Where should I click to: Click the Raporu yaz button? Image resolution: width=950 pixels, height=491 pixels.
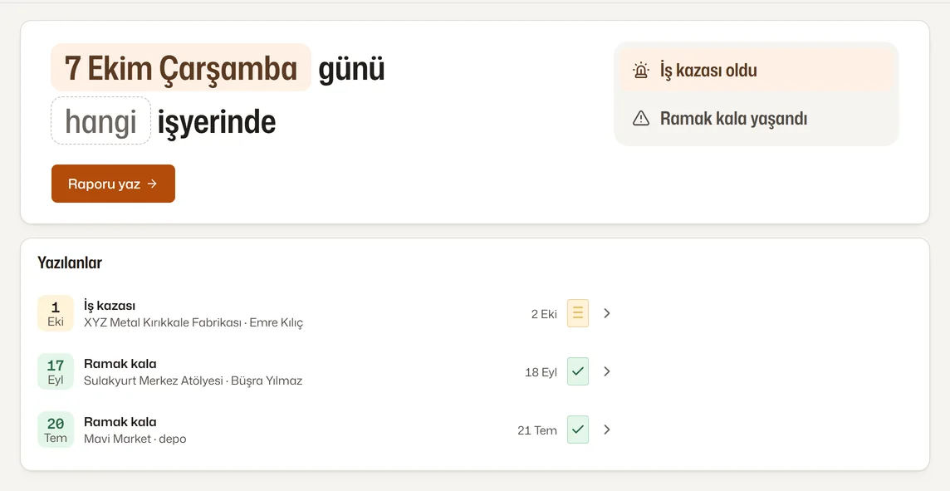coord(113,184)
